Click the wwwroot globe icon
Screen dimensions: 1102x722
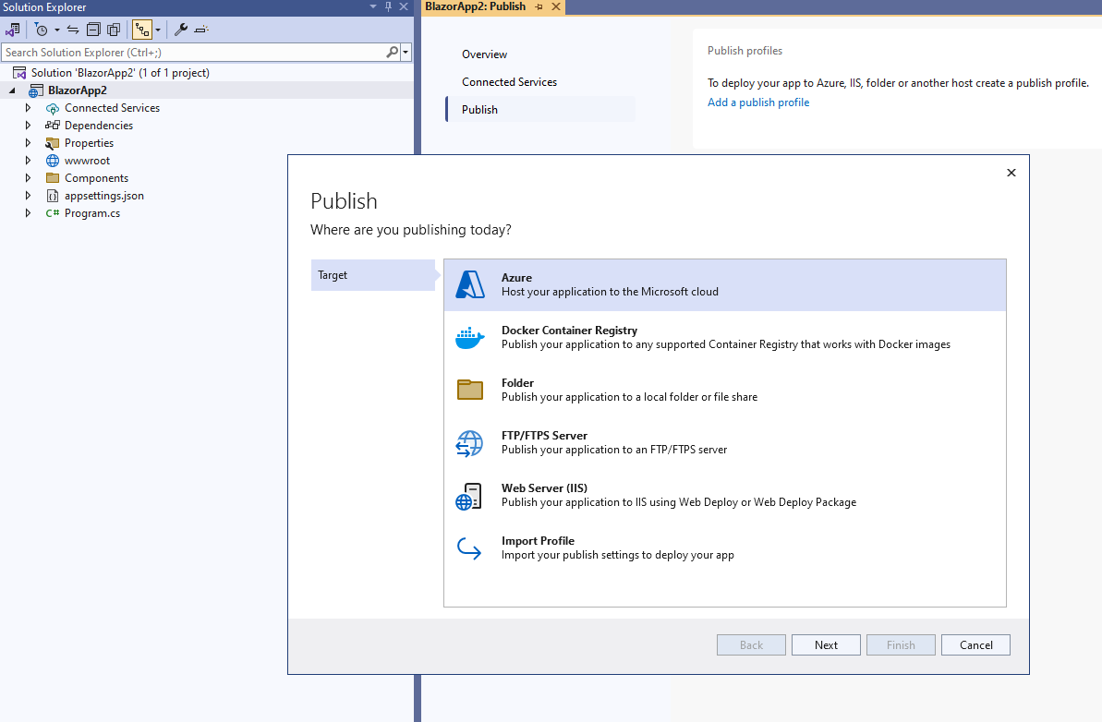53,160
